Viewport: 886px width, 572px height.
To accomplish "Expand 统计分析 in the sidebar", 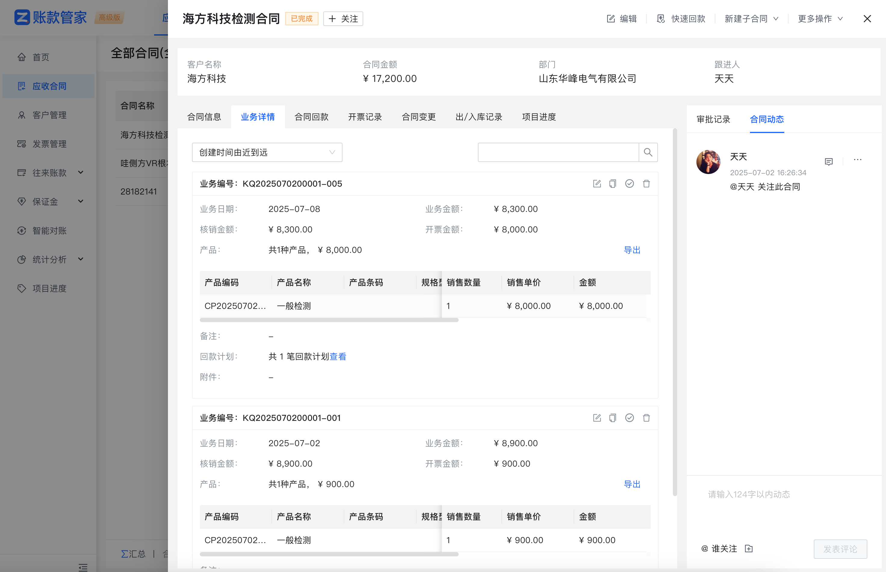I will click(x=49, y=260).
